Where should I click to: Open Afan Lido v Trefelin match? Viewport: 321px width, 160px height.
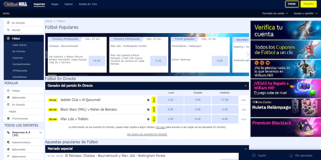[x=74, y=119]
